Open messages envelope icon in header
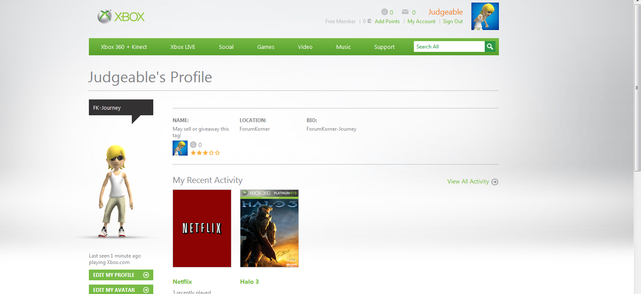Viewport: 641px width, 294px height. [x=405, y=12]
